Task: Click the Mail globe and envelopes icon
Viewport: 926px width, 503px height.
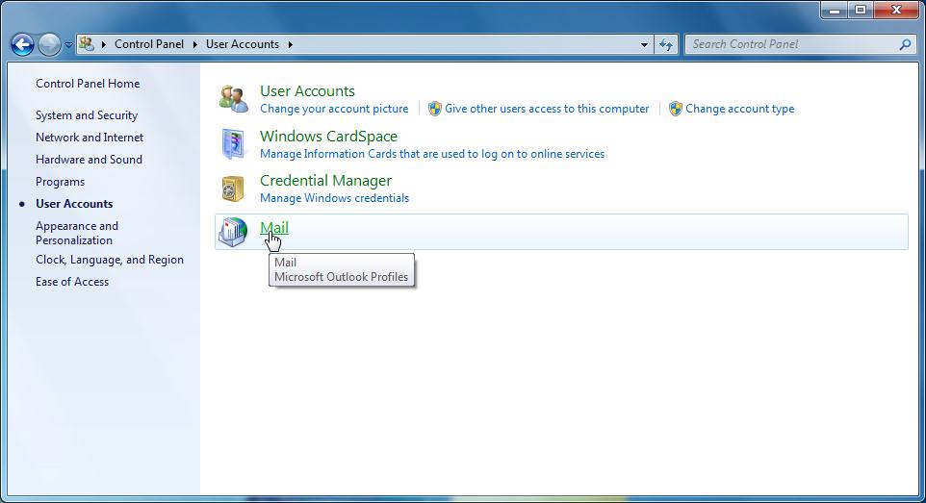Action: tap(233, 232)
